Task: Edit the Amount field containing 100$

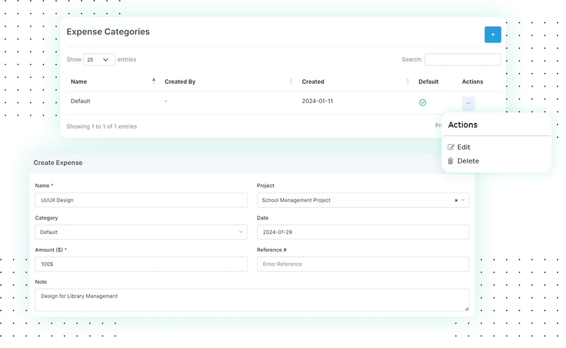Action: tap(141, 264)
